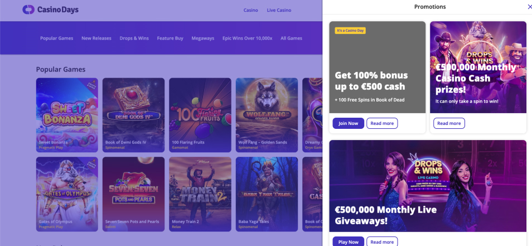Select the Popular Games category tab

(57, 38)
